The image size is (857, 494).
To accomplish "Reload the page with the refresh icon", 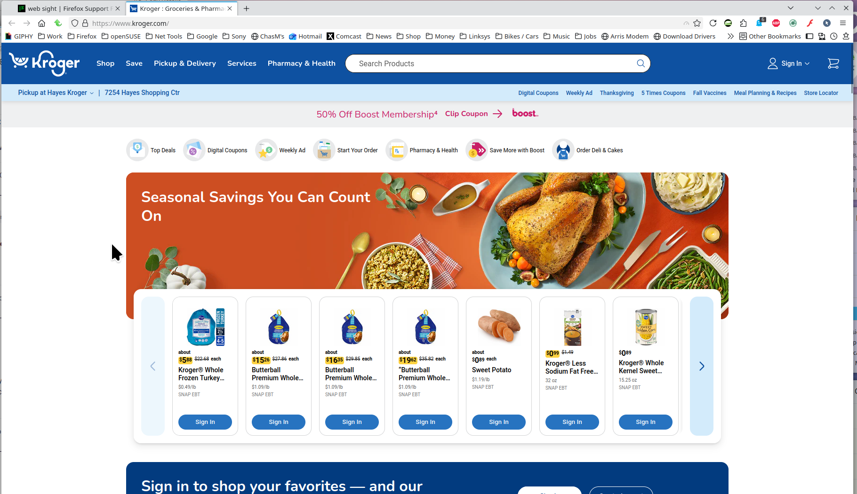I will pos(713,23).
